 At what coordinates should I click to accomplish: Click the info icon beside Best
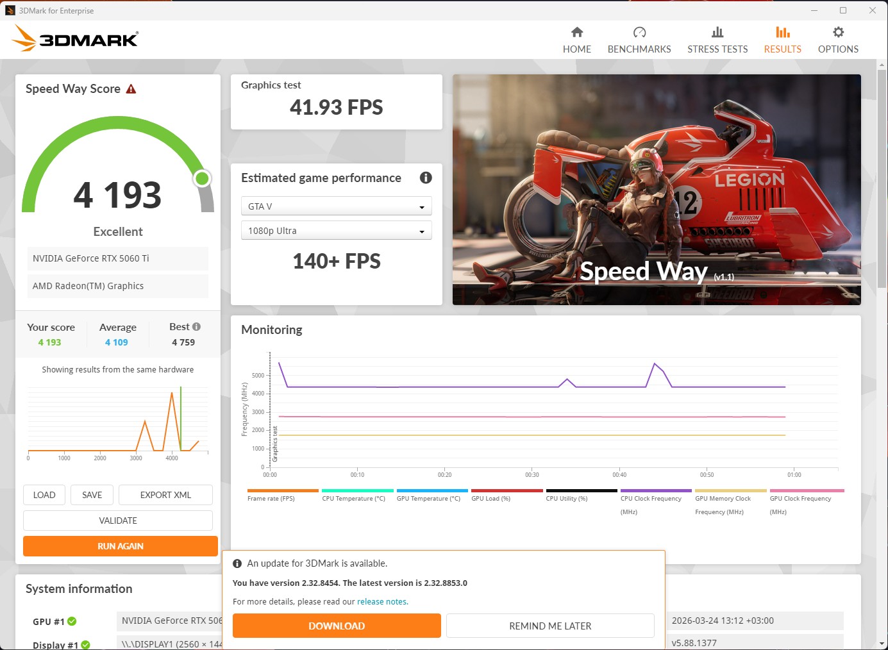pyautogui.click(x=196, y=327)
